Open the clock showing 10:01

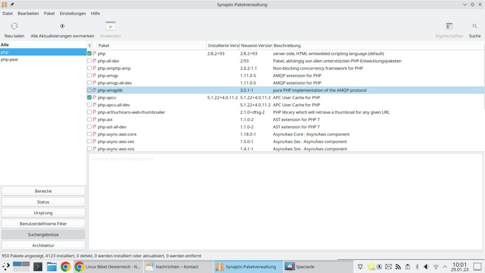(x=459, y=266)
